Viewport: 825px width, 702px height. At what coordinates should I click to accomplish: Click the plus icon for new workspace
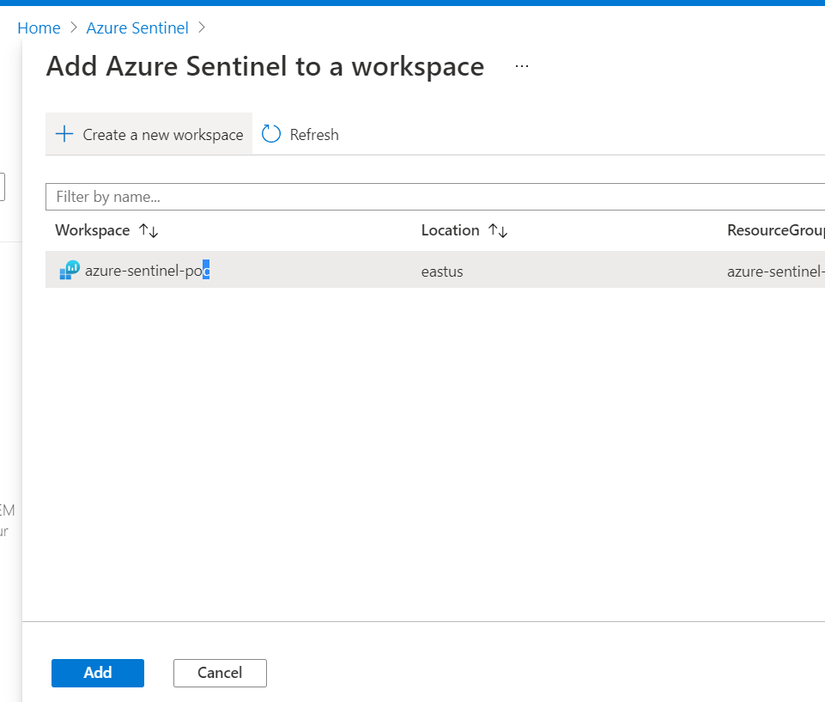64,134
